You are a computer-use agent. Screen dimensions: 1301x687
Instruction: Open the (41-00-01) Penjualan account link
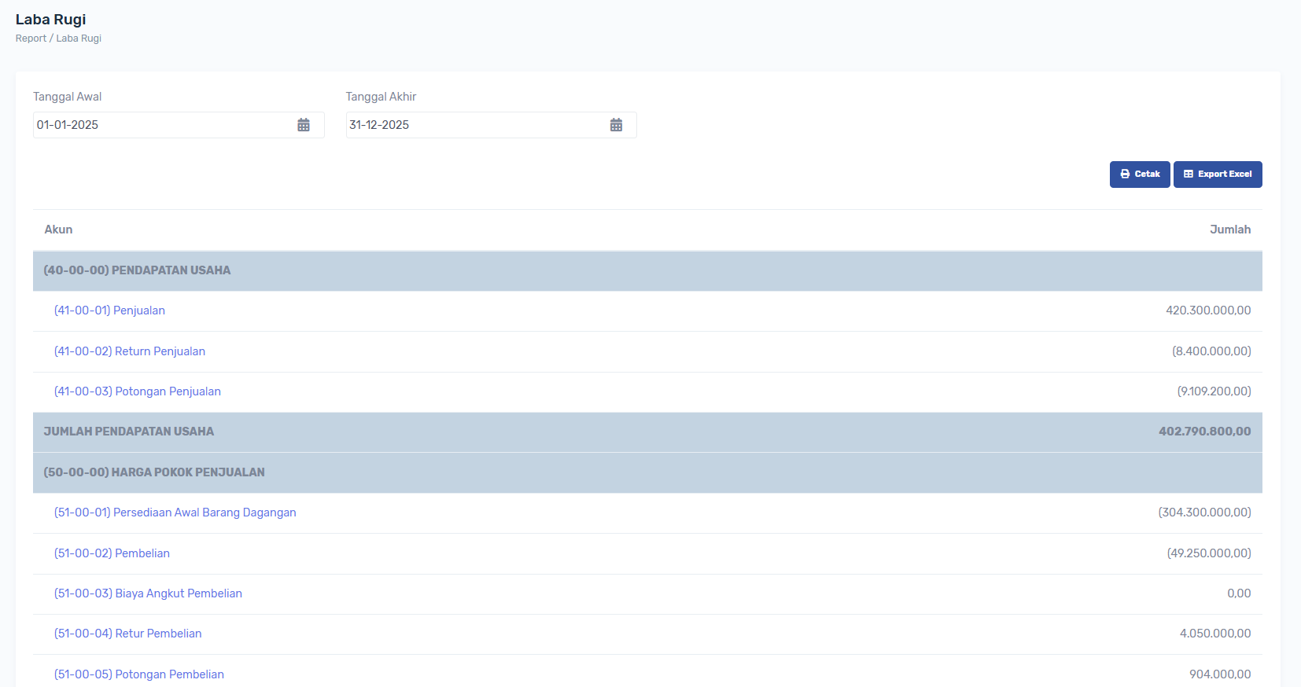[x=109, y=310]
